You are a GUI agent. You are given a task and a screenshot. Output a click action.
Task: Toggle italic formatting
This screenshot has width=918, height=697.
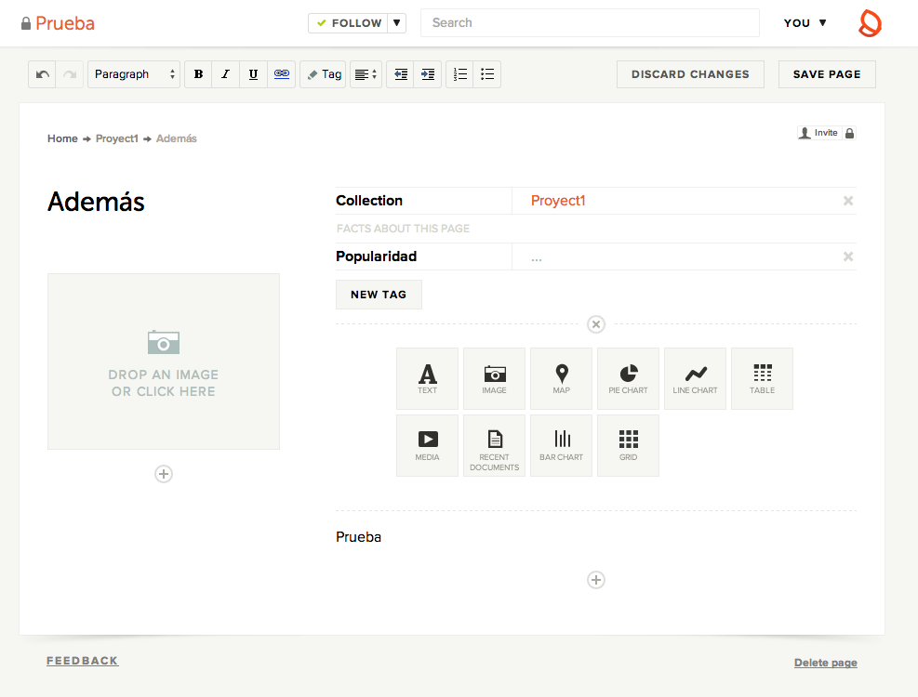point(226,74)
